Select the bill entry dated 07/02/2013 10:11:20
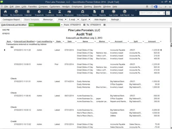Viewport: 172px width, 129px height. (x=22, y=50)
